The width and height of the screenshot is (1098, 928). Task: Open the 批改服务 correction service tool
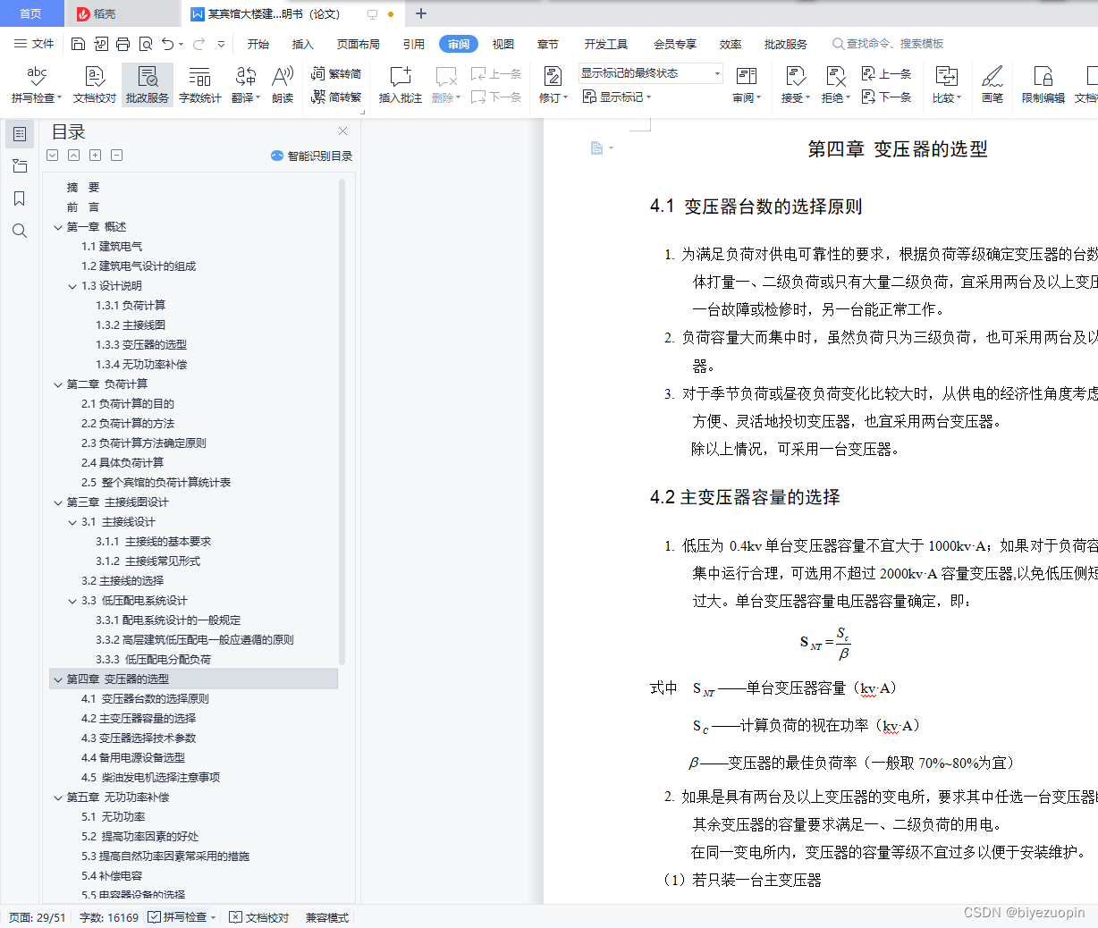[x=148, y=85]
